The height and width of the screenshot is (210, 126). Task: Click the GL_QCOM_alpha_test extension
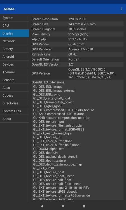pyautogui.click(x=49, y=149)
